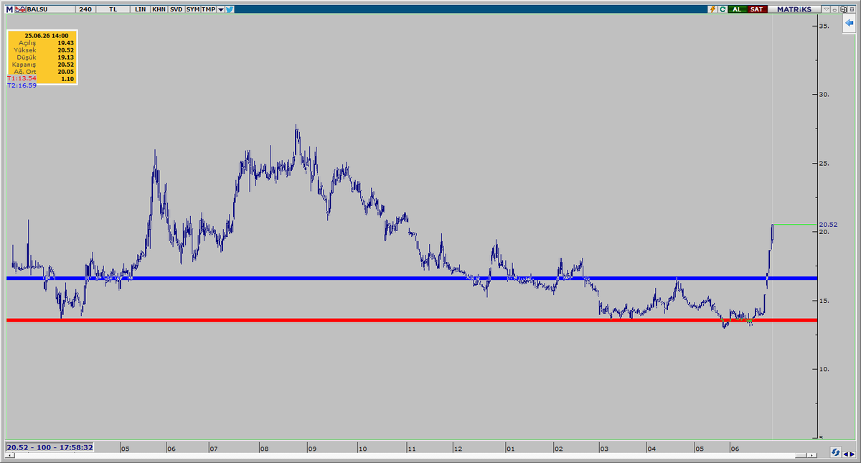Click the TL currency button

[113, 9]
